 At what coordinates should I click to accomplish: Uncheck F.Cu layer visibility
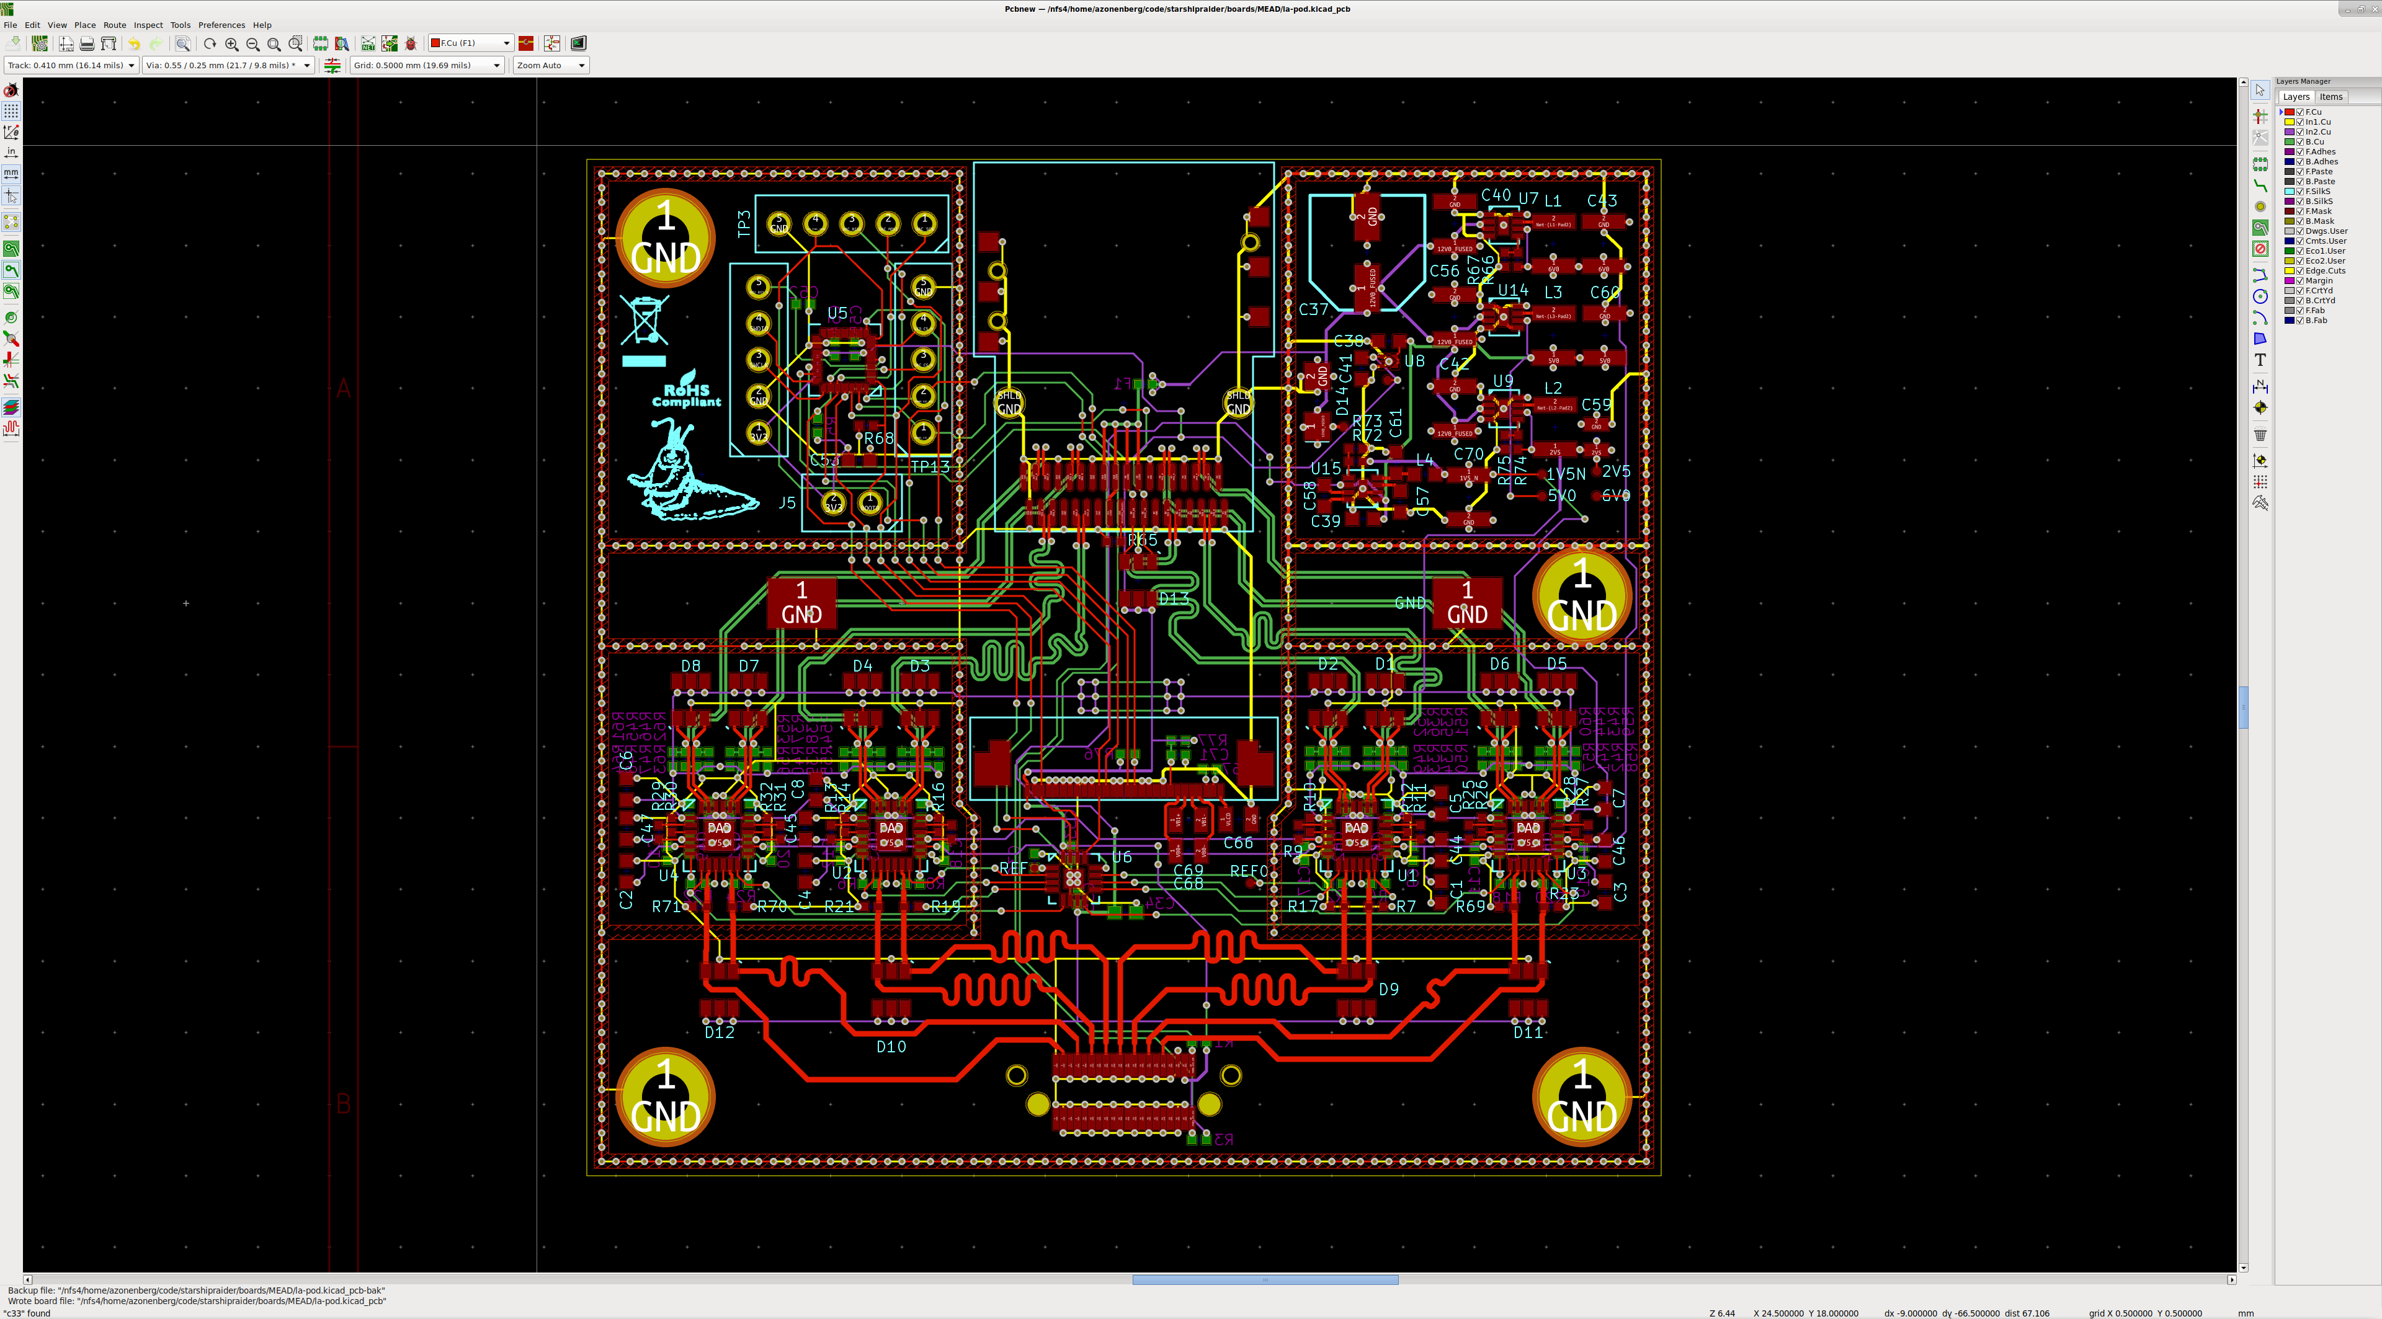2299,112
